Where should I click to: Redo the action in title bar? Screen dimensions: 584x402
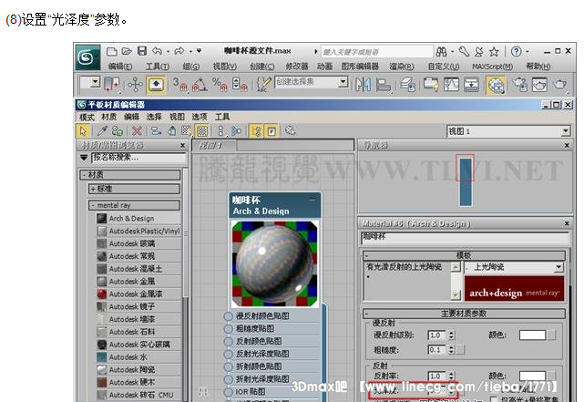point(179,51)
